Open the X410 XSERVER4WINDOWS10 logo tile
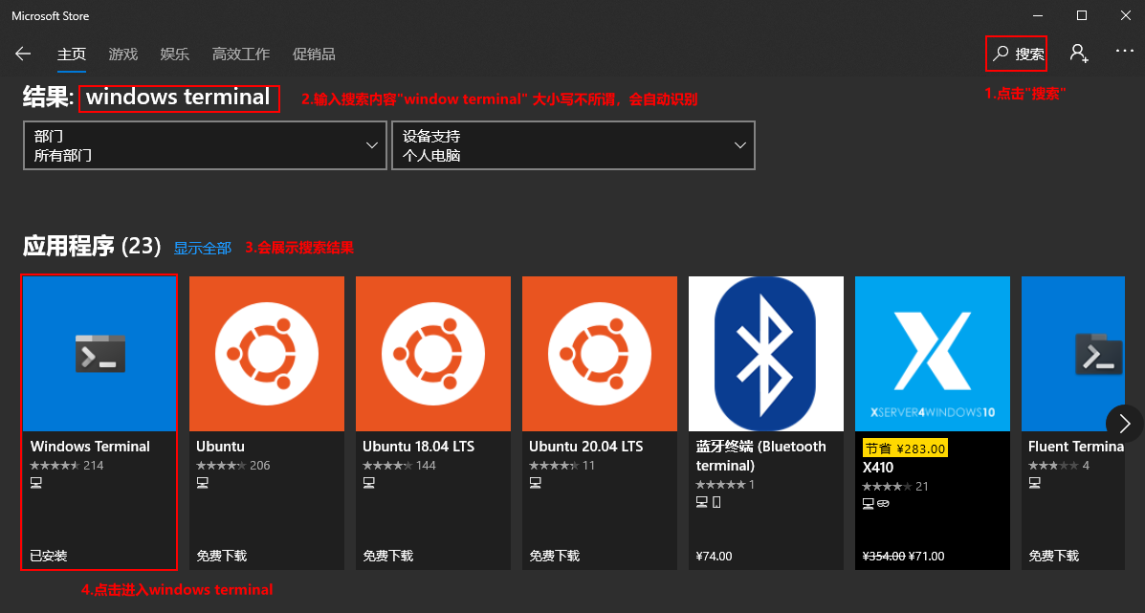This screenshot has height=613, width=1145. tap(933, 353)
